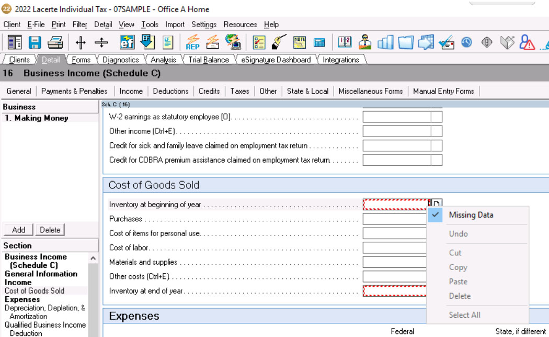This screenshot has height=337, width=549.
Task: Click the checkmark next to Missing Data
Action: click(x=435, y=215)
